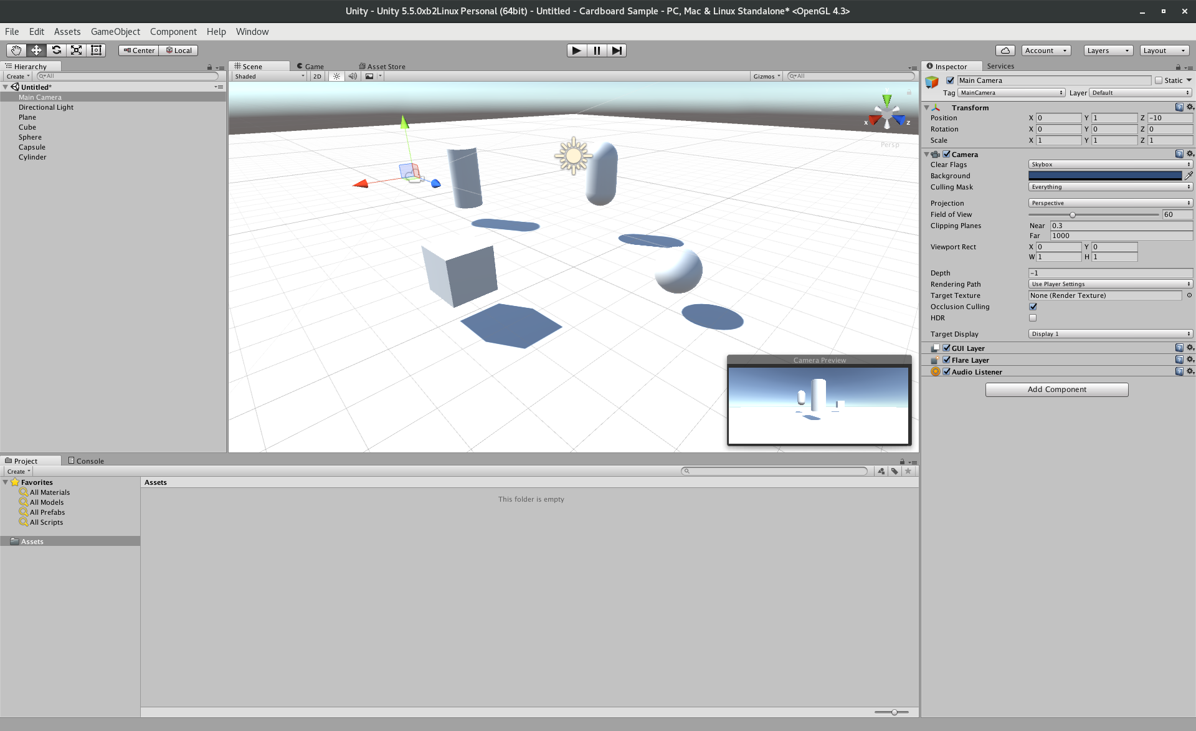Open the GameObject menu
Viewport: 1196px width, 731px height.
[x=115, y=32]
